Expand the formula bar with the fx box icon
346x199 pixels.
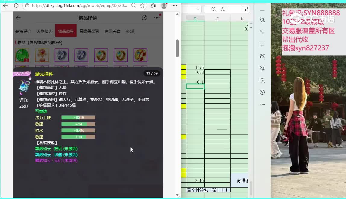coord(245,9)
